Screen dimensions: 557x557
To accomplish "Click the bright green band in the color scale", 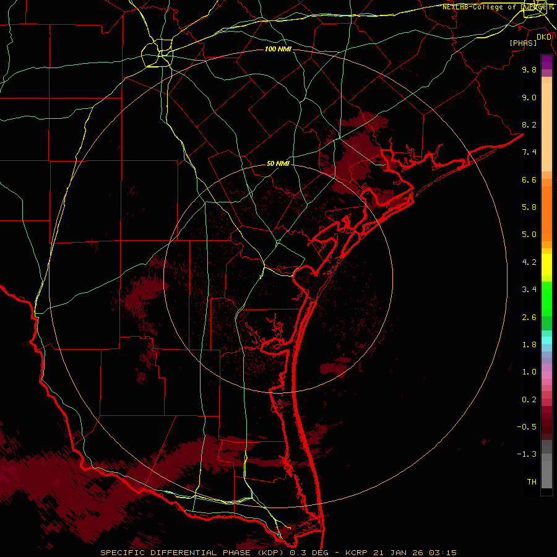I will (x=546, y=298).
